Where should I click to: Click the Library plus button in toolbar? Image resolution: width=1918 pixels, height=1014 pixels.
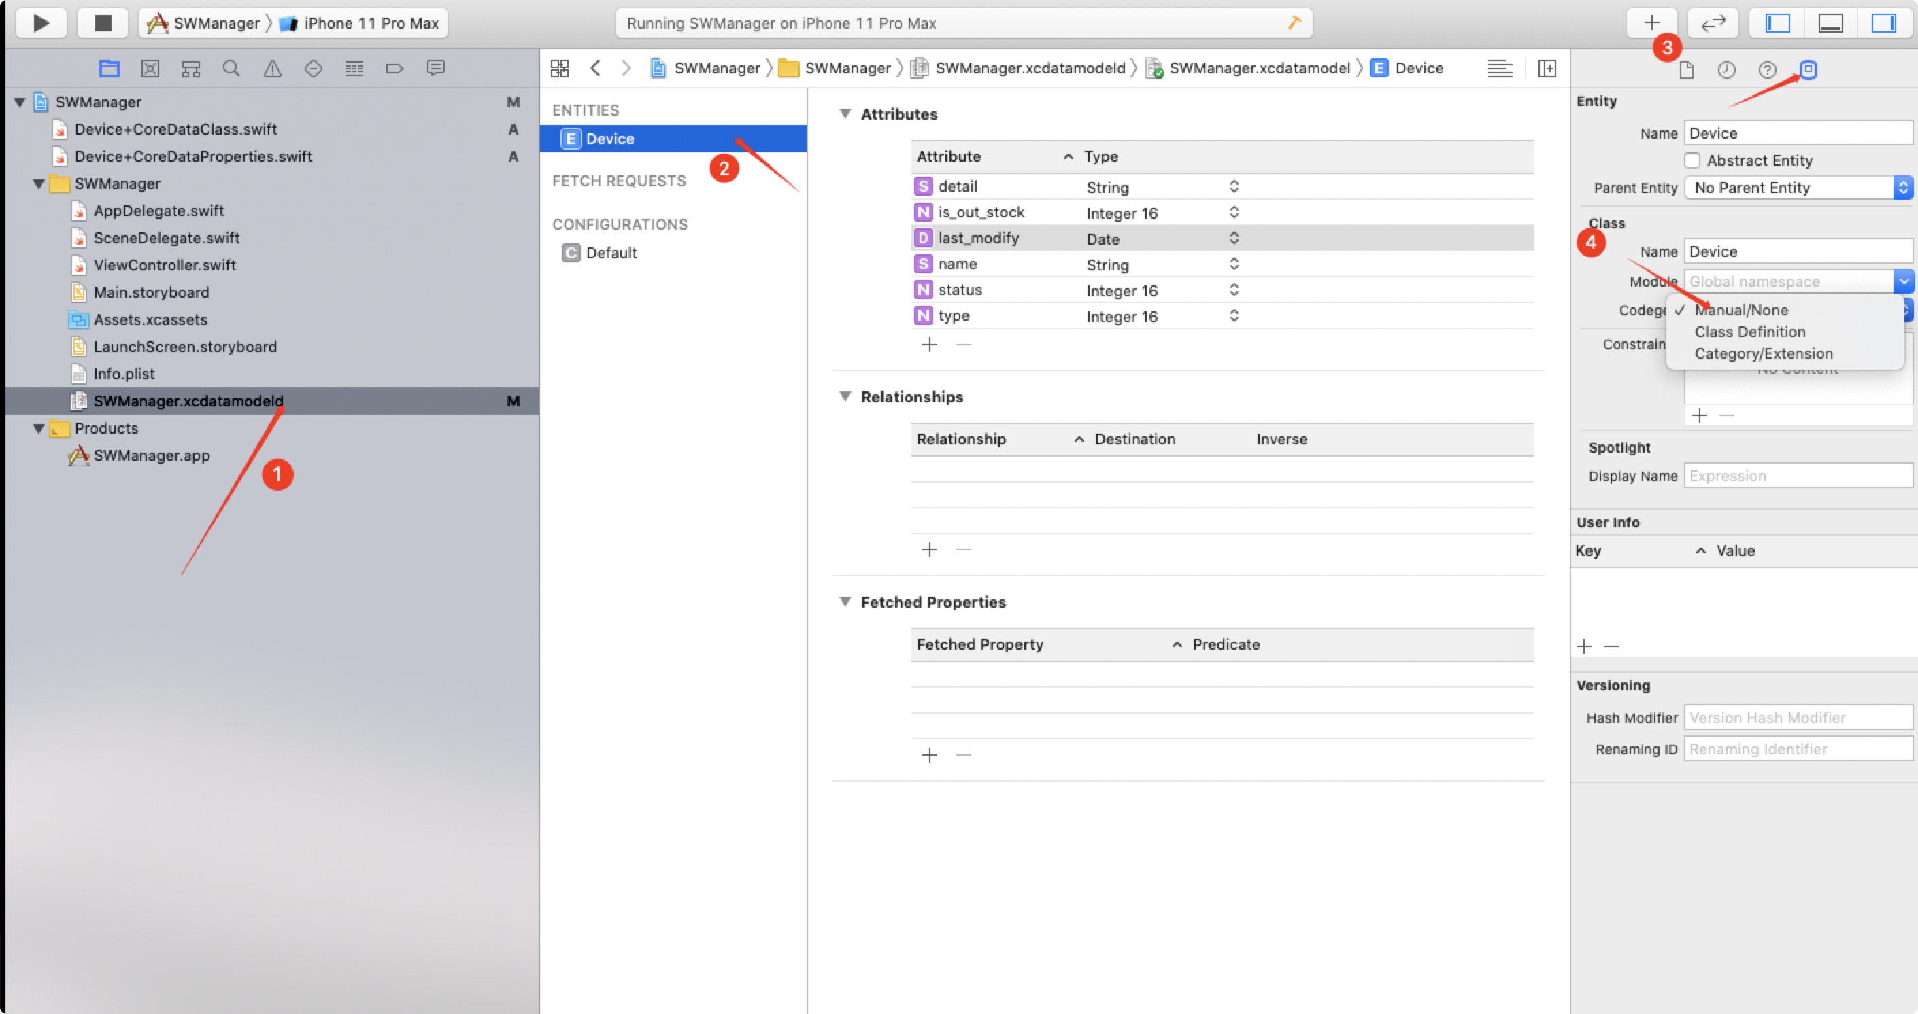[x=1651, y=23]
